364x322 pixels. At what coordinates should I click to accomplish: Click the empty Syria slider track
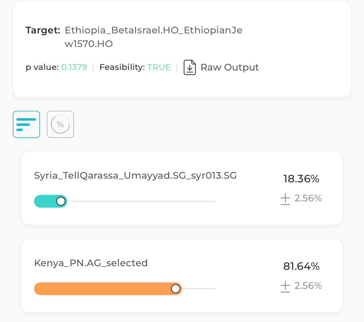tap(142, 201)
